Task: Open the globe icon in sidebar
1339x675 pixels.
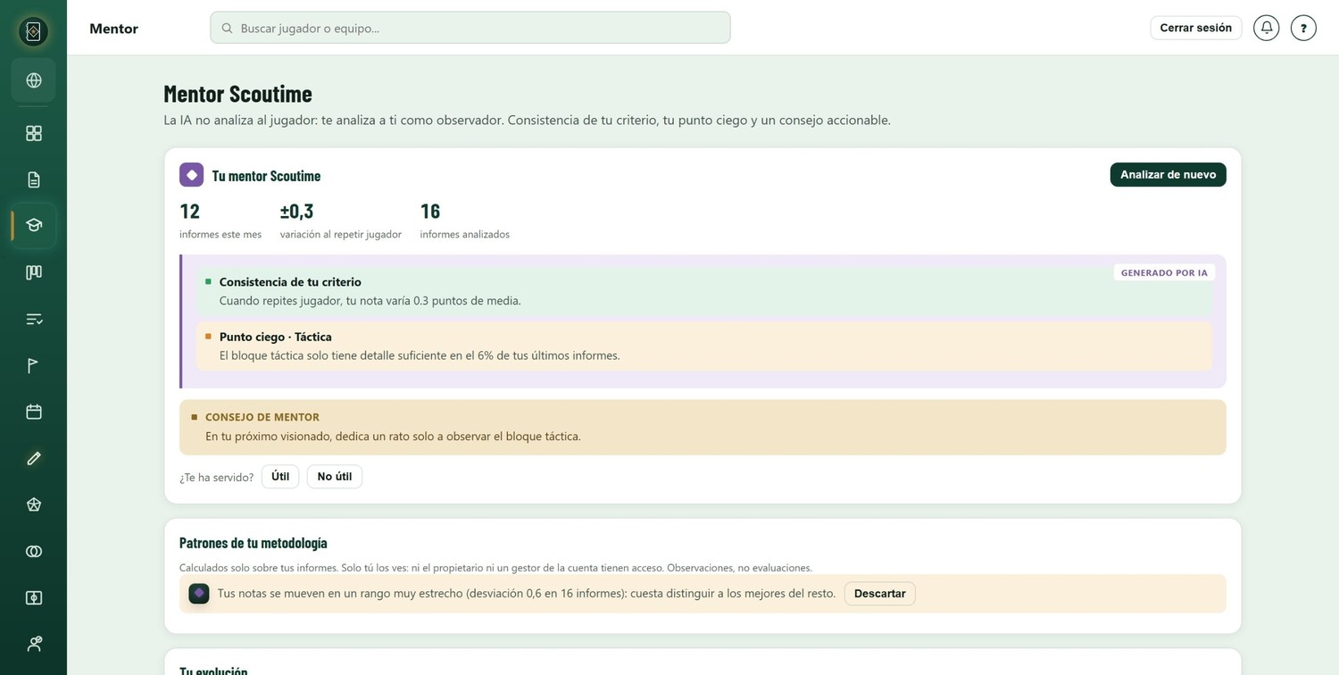Action: [34, 80]
